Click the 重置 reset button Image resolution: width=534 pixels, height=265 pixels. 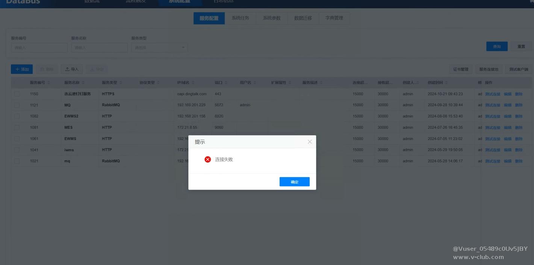coord(521,47)
